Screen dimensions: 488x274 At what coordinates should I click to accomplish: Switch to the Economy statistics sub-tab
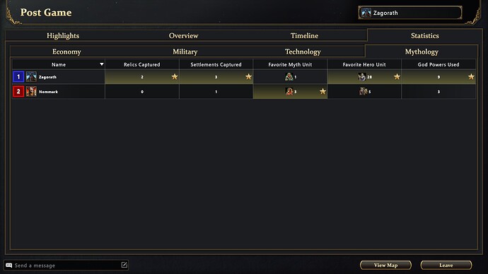pyautogui.click(x=66, y=52)
